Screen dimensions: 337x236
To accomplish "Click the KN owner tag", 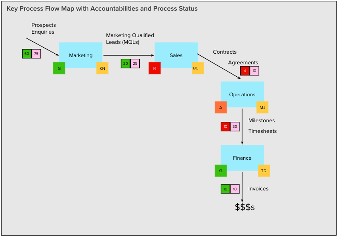I will tap(102, 68).
